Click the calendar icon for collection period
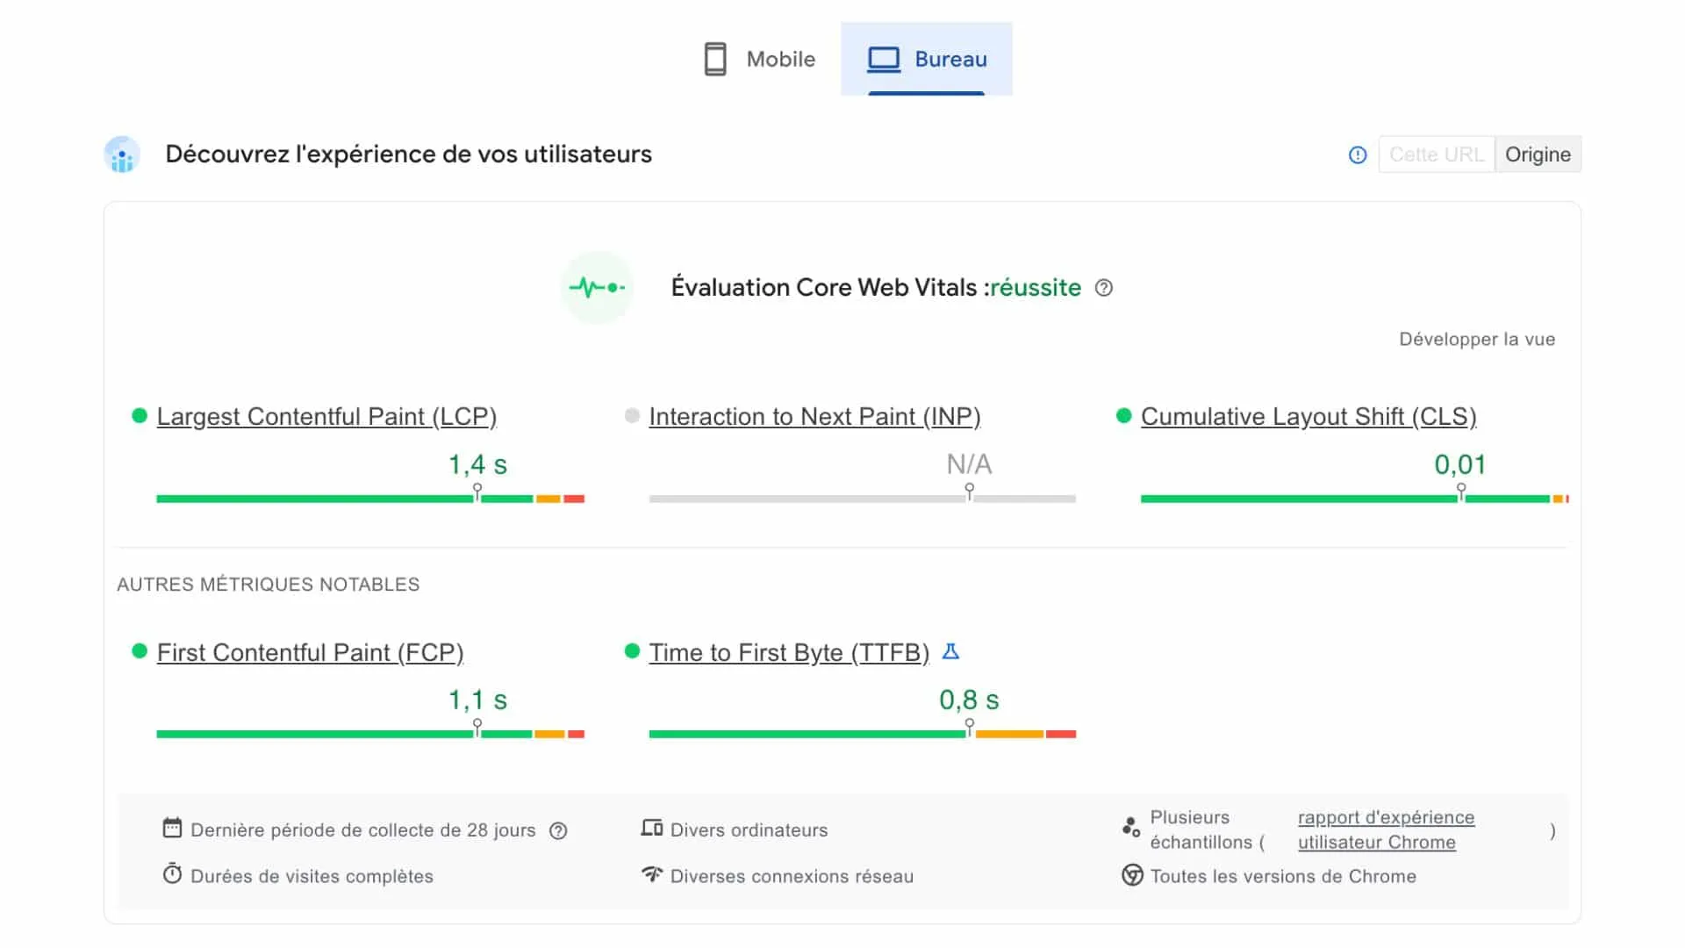Image resolution: width=1685 pixels, height=948 pixels. tap(172, 829)
